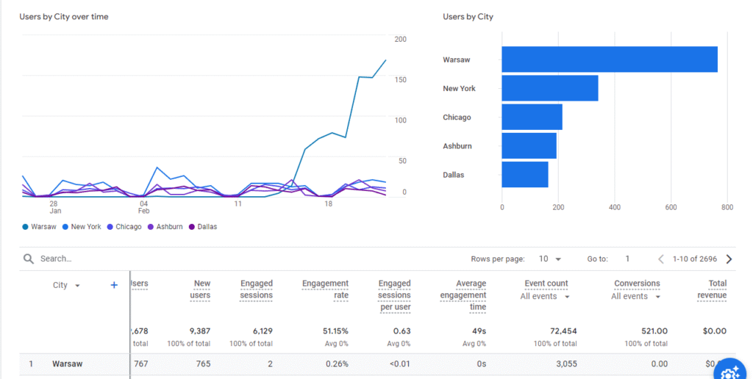Click the Search text field
The width and height of the screenshot is (753, 379).
tap(147, 259)
